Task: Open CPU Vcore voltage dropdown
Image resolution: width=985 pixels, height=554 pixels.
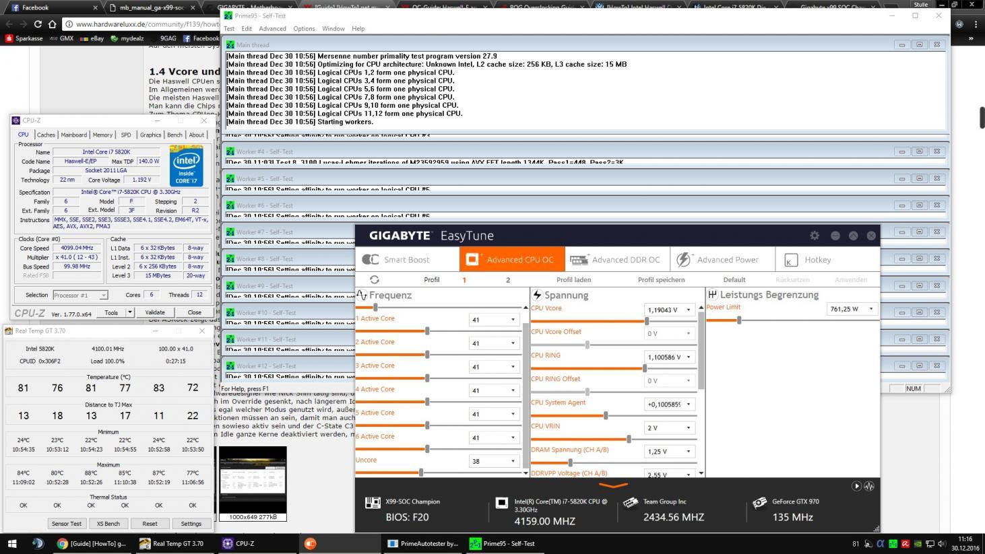Action: pos(688,310)
